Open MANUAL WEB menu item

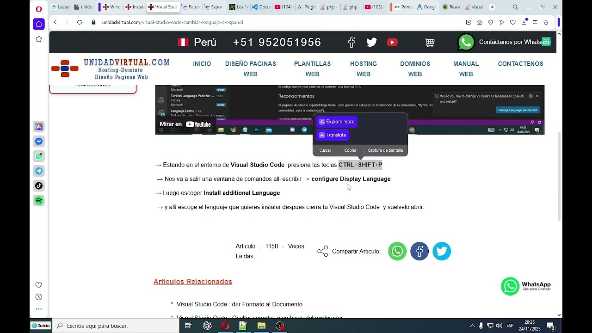coord(466,69)
